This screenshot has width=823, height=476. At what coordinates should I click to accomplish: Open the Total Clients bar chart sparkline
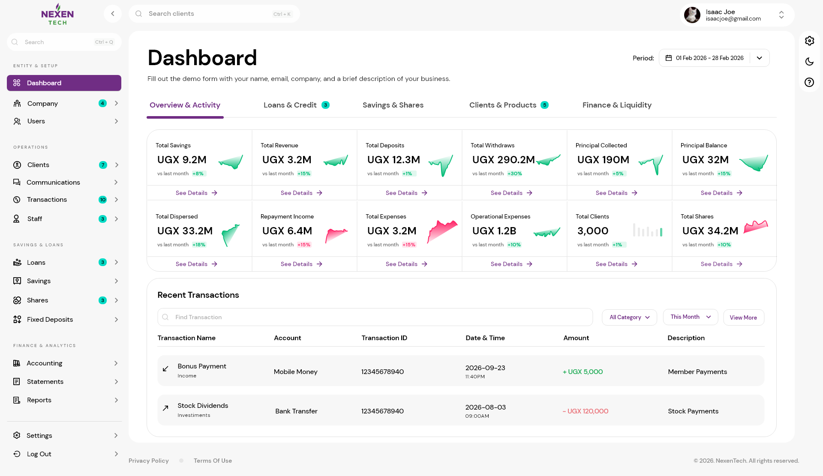tap(648, 231)
